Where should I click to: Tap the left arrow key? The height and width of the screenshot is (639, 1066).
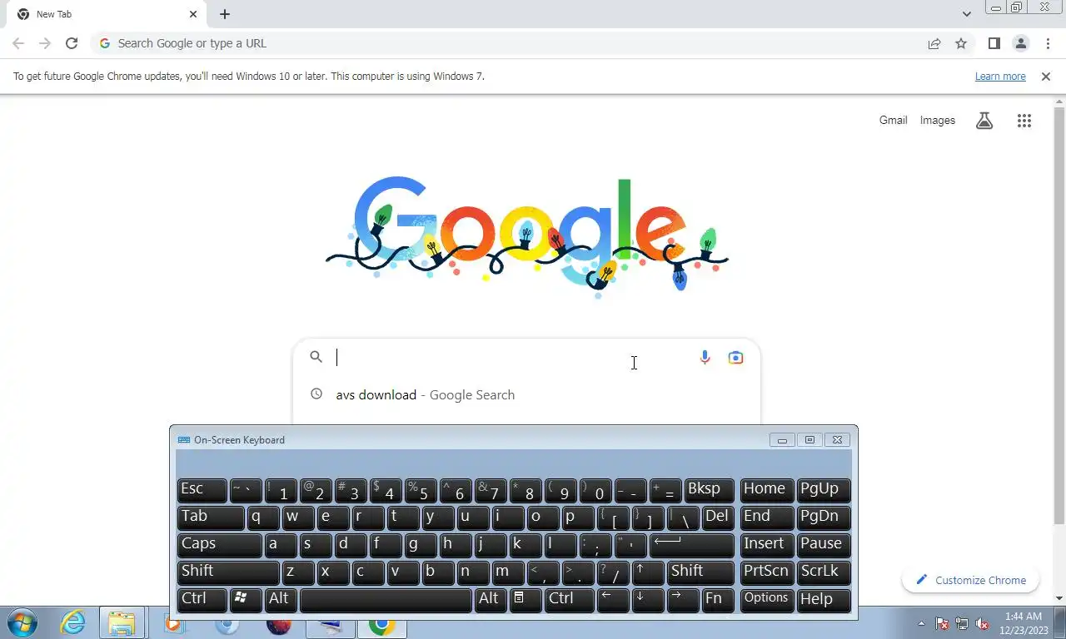(612, 600)
